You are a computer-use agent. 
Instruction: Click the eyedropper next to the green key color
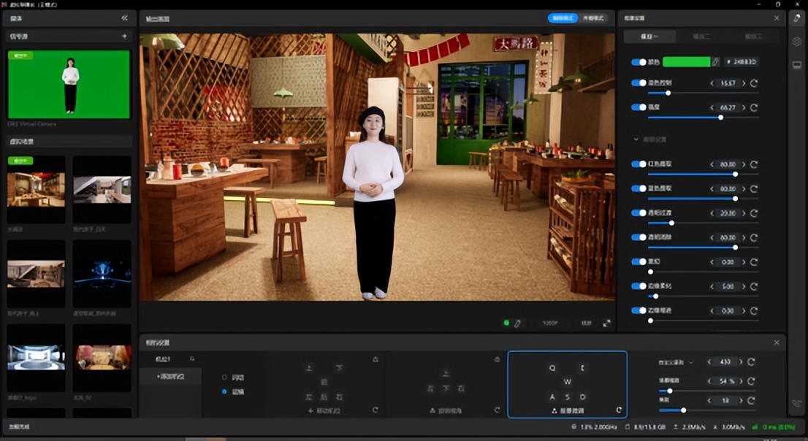coord(716,62)
